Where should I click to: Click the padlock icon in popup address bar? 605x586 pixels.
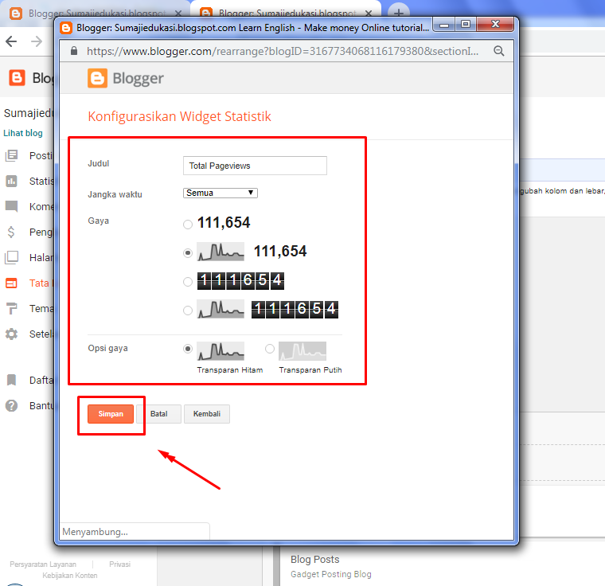pyautogui.click(x=74, y=51)
